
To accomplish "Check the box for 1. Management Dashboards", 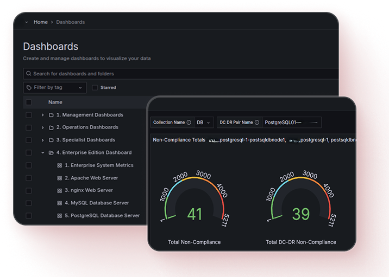I will pos(29,115).
